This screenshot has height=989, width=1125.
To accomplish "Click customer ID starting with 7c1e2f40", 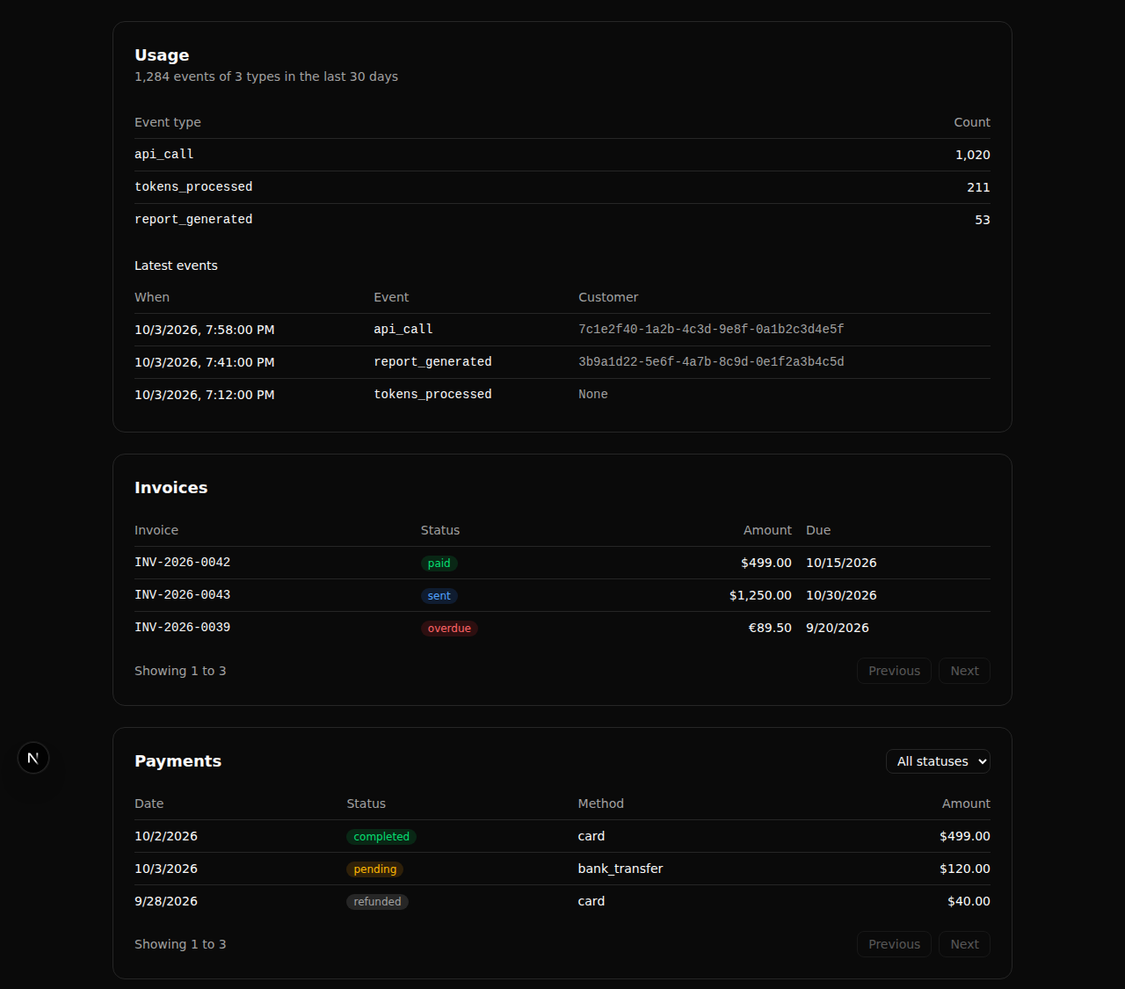I will coord(711,330).
